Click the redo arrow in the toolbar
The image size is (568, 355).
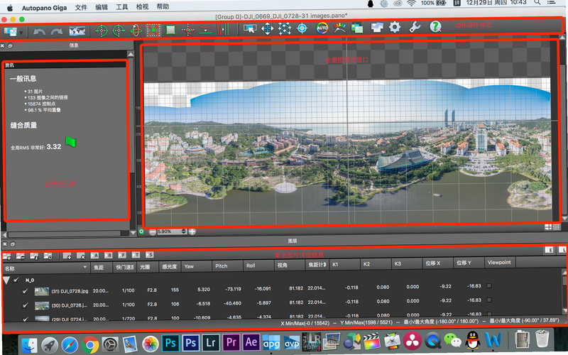tap(56, 31)
